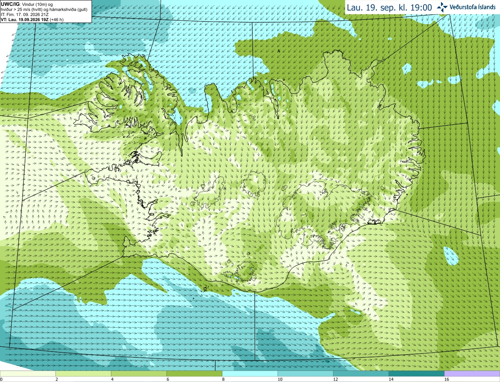This screenshot has width=500, height=382.
Task: Pick the 8–10 m/s pale cyan legend swatch
Action: tap(250, 373)
